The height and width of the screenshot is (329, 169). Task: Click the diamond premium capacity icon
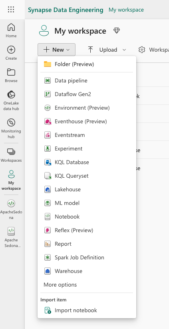tap(117, 31)
